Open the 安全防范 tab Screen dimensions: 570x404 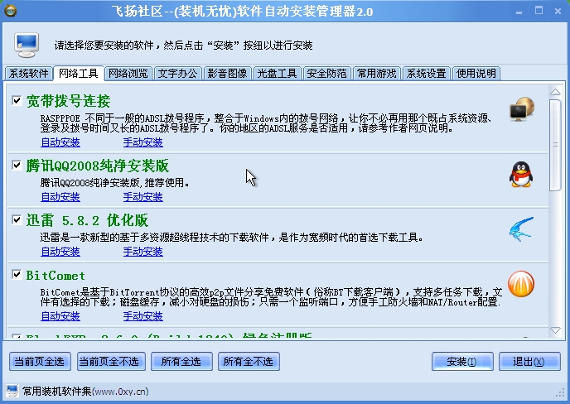326,74
